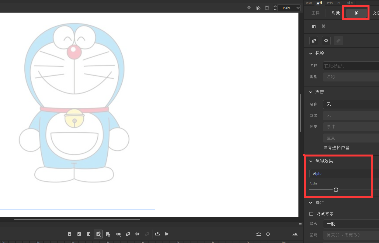379x243 pixels.
Task: Toggle the loop playback button
Action: click(157, 234)
